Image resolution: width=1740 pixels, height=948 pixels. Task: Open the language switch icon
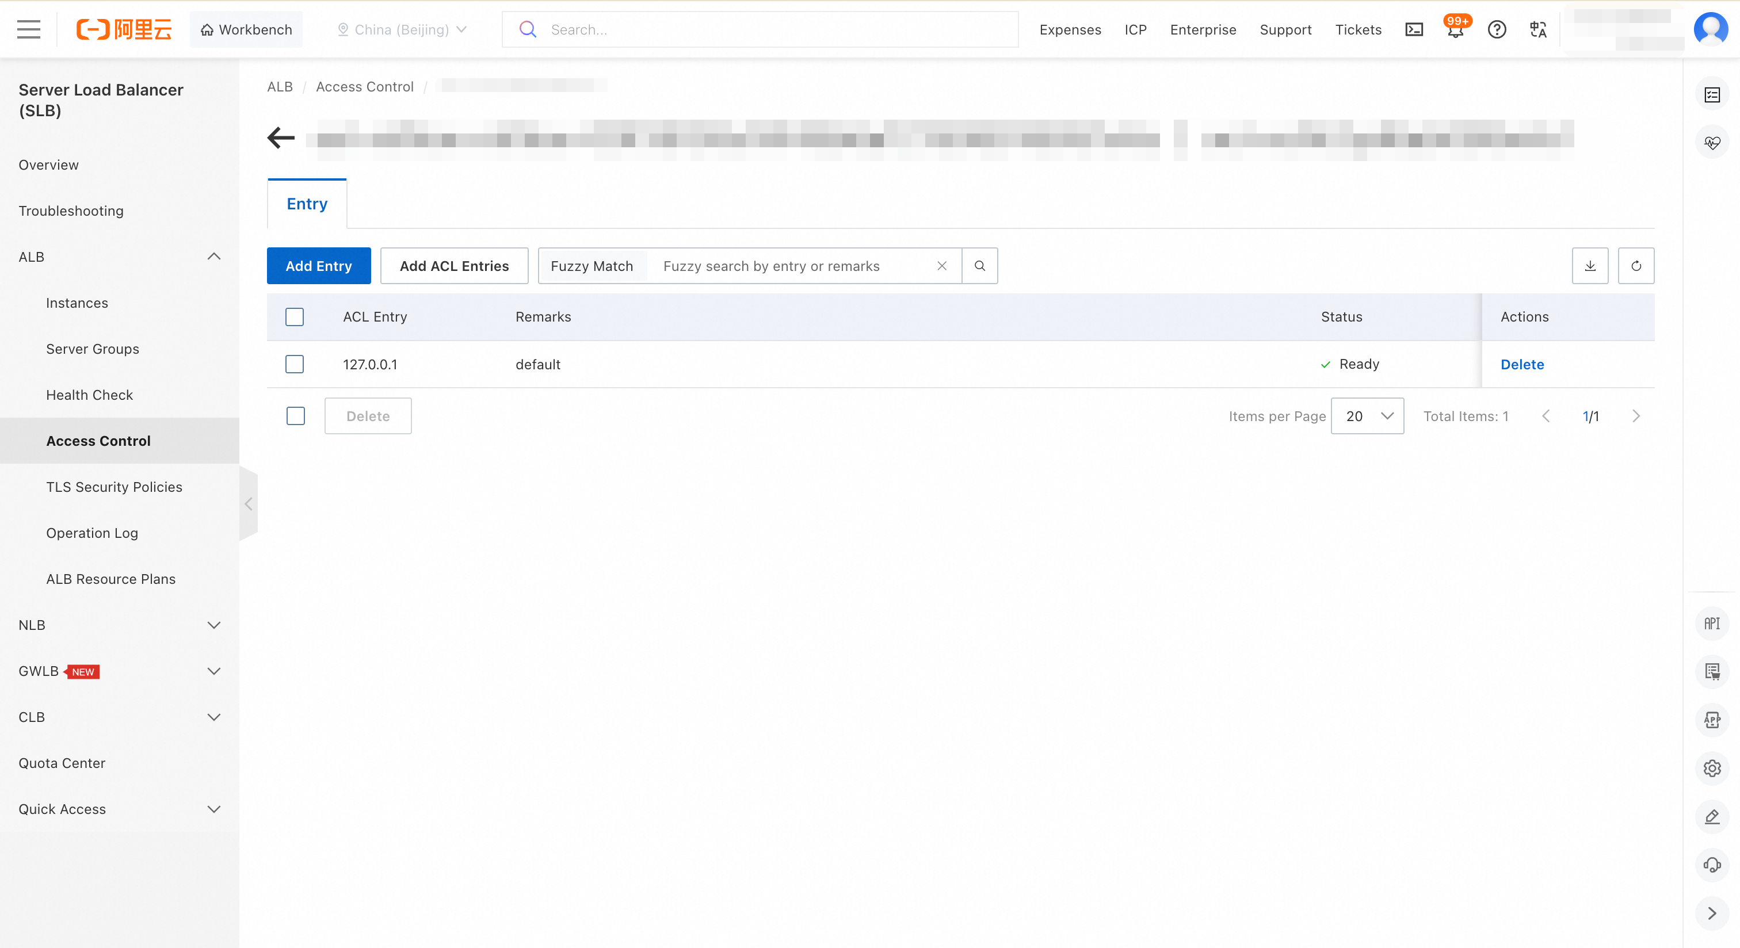1538,29
